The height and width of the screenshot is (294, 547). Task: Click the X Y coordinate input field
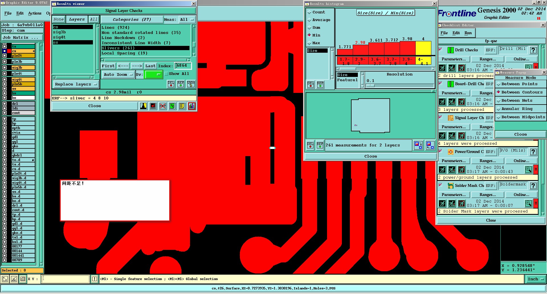click(x=66, y=279)
